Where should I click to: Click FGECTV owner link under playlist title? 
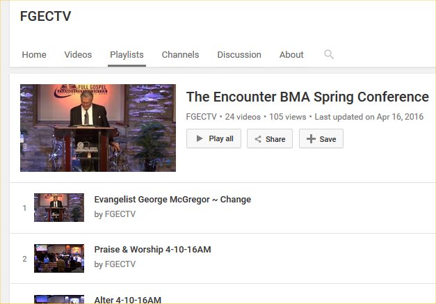[x=202, y=117]
